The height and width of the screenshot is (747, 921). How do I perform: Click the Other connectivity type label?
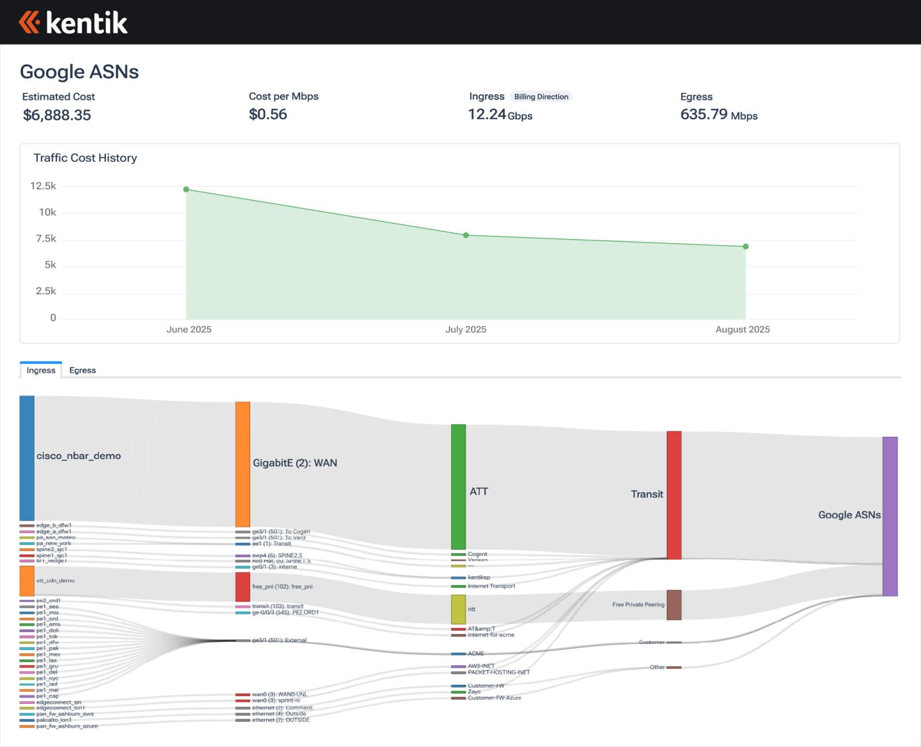pyautogui.click(x=657, y=668)
